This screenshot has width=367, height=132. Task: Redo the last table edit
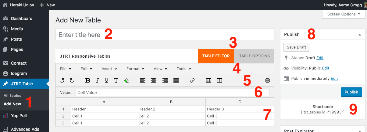[72, 80]
